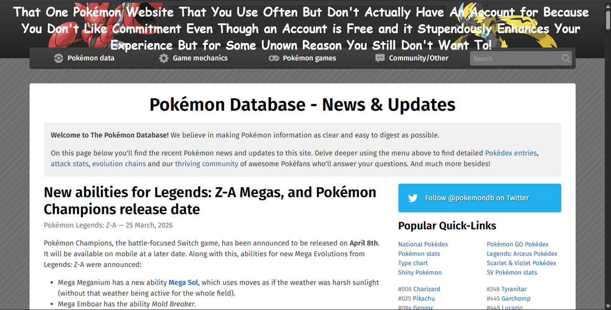Click the speech bubble icon beside Community/Other

[x=380, y=58]
